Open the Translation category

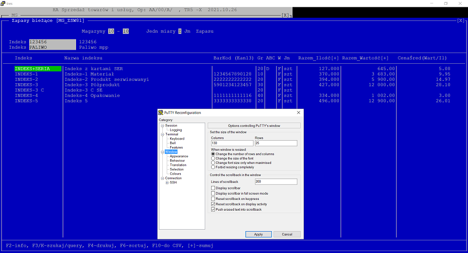pos(178,165)
